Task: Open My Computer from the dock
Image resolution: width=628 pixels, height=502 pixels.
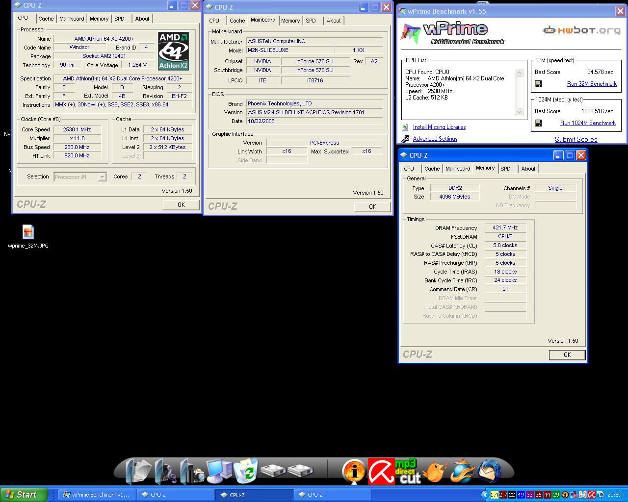Action: (219, 471)
